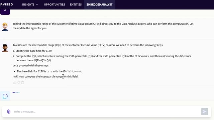
Task: Send the message with the arrow button
Action: (x=204, y=112)
